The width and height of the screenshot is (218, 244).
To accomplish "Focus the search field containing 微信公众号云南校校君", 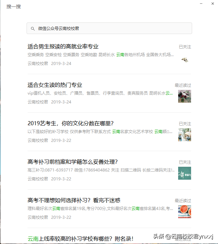I will tap(109, 28).
